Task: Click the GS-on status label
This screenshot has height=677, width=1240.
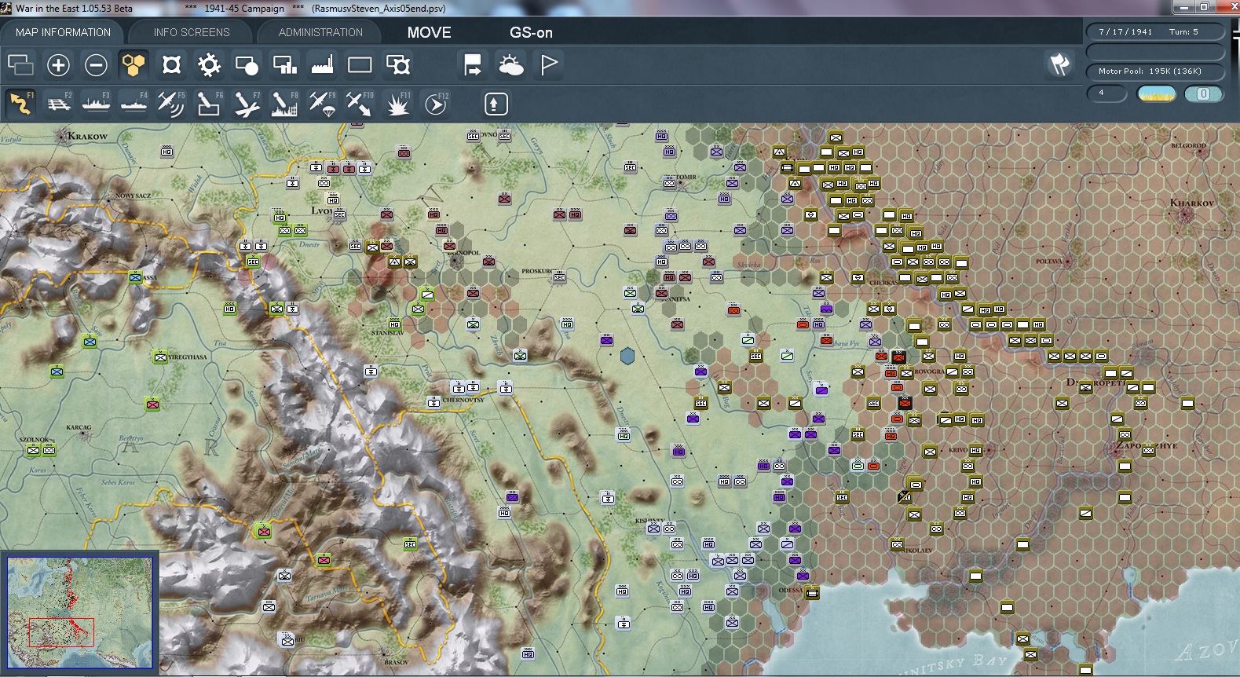Action: [x=531, y=32]
